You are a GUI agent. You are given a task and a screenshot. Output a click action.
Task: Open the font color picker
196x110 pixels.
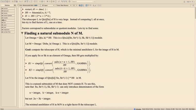(93, 5)
